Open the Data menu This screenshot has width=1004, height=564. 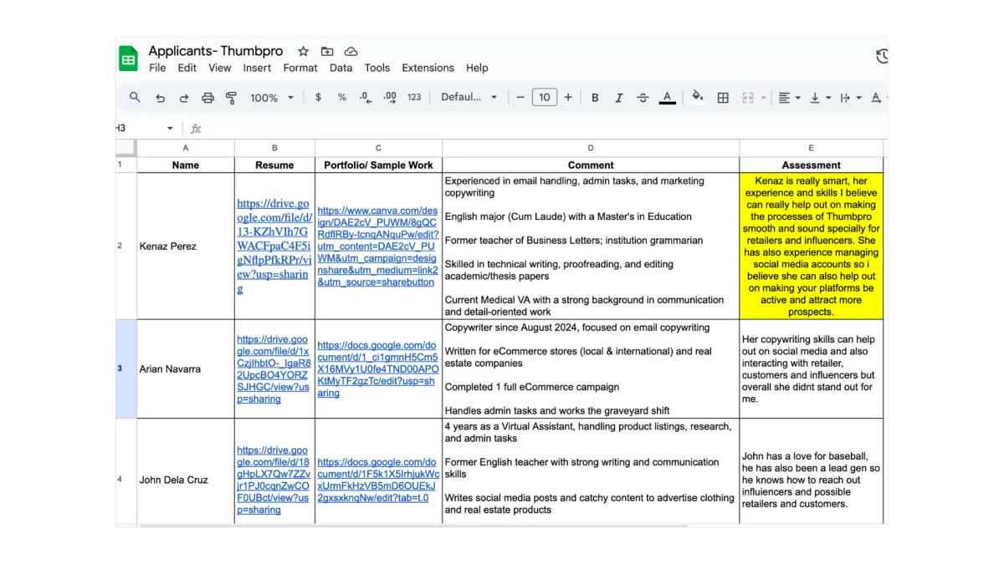341,68
